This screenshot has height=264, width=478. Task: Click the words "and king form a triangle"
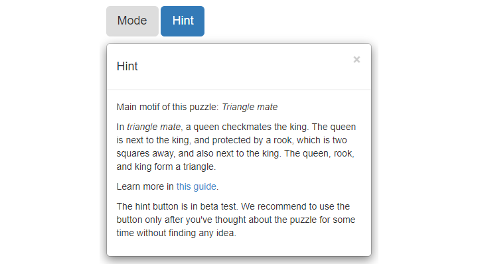click(166, 166)
